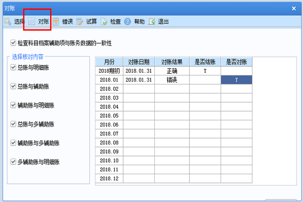Toggle the 辅助账与多辅助账 checkbox
Viewport: 303px width, 202px height.
(14, 143)
